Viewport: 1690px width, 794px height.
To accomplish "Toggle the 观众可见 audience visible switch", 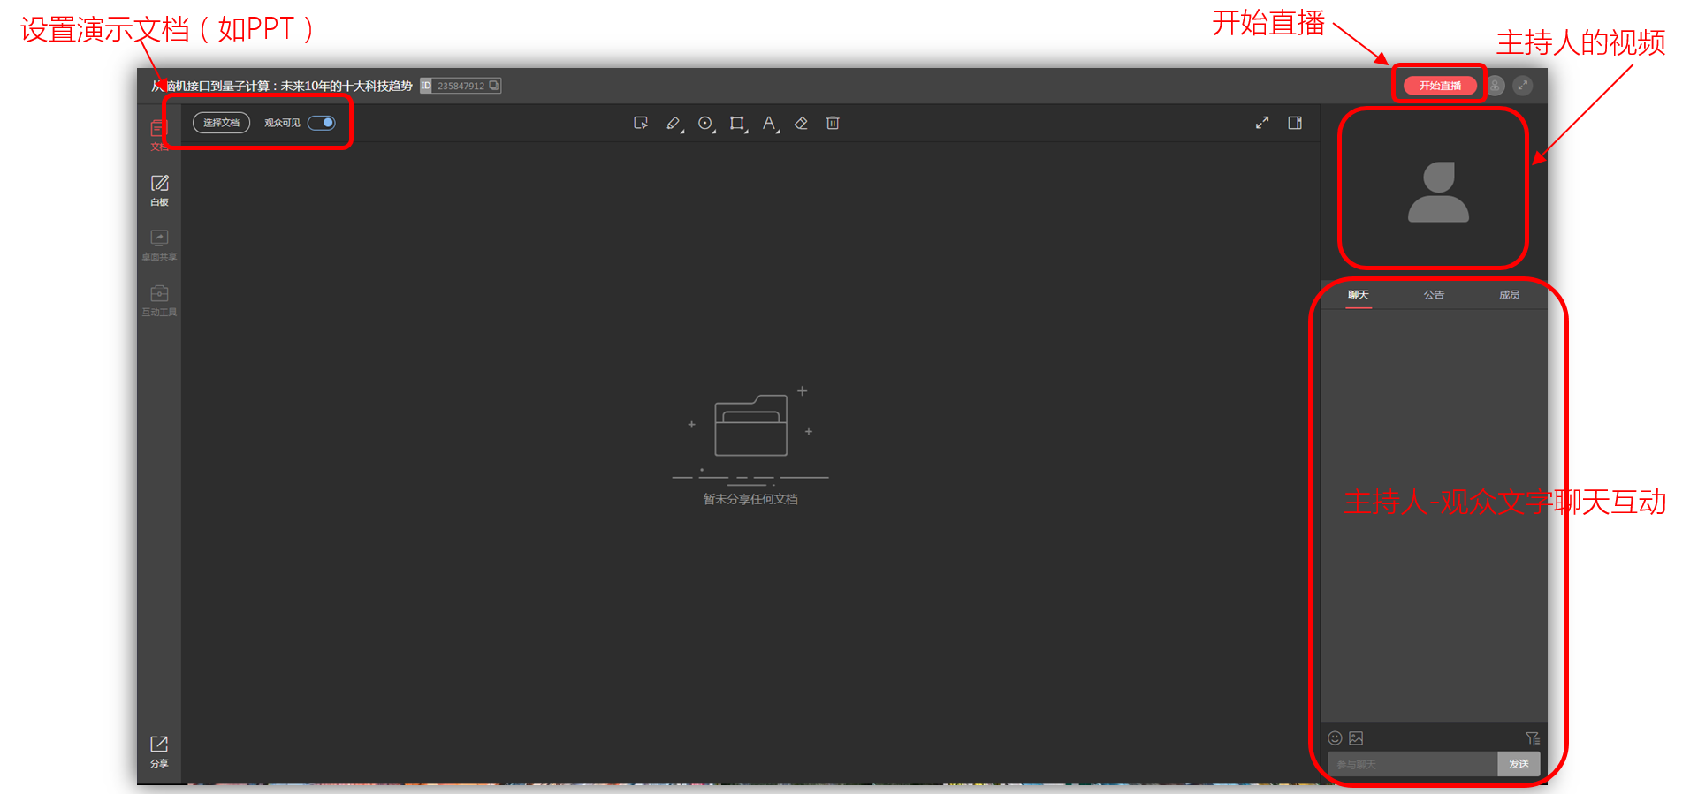I will (322, 123).
